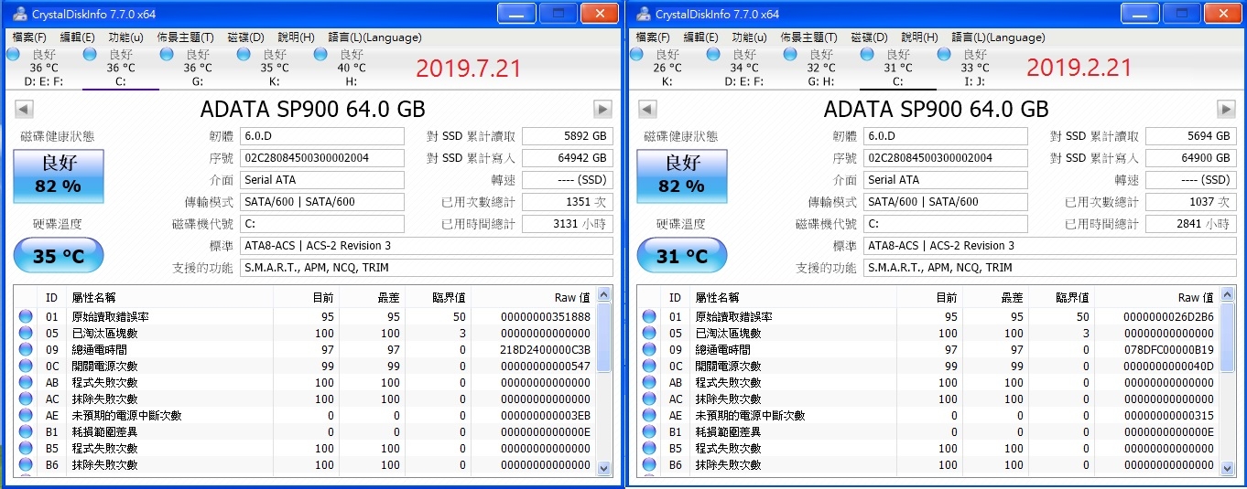Select drive G: H: in right window
Image resolution: width=1247 pixels, height=489 pixels.
click(820, 68)
